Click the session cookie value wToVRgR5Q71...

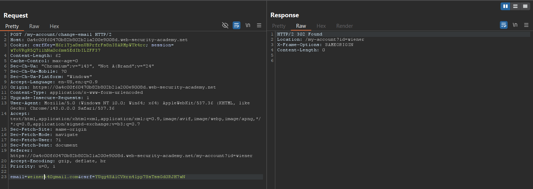pos(55,50)
